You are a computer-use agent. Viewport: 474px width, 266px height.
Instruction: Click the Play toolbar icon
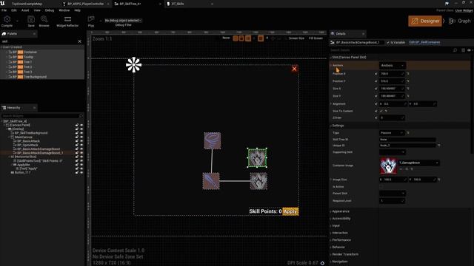pyautogui.click(x=91, y=19)
